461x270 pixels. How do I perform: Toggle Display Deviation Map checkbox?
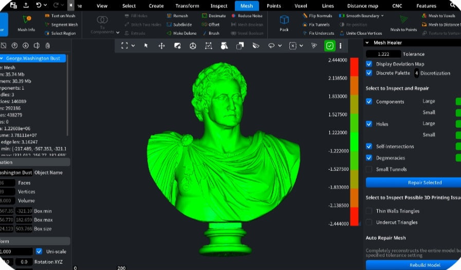(369, 64)
